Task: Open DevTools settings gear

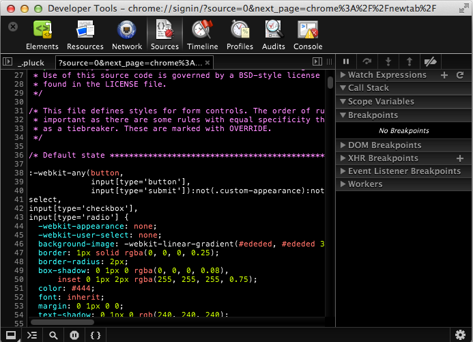Action: (461, 334)
